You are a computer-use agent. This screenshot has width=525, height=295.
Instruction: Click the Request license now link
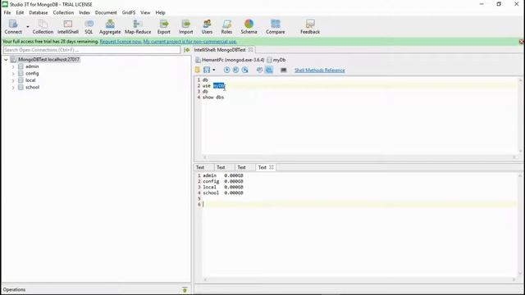tap(121, 42)
